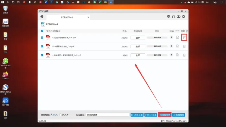Open the headset customer support icon
The width and height of the screenshot is (226, 127).
tap(173, 17)
